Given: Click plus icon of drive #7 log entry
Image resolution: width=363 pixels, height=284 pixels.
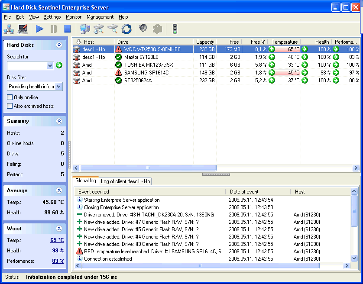Looking at the screenshot, I should 79,222.
